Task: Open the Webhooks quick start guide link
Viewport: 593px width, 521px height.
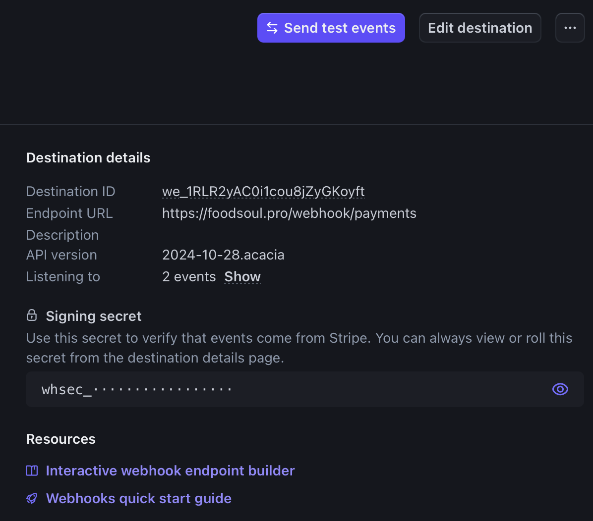Action: pyautogui.click(x=139, y=498)
